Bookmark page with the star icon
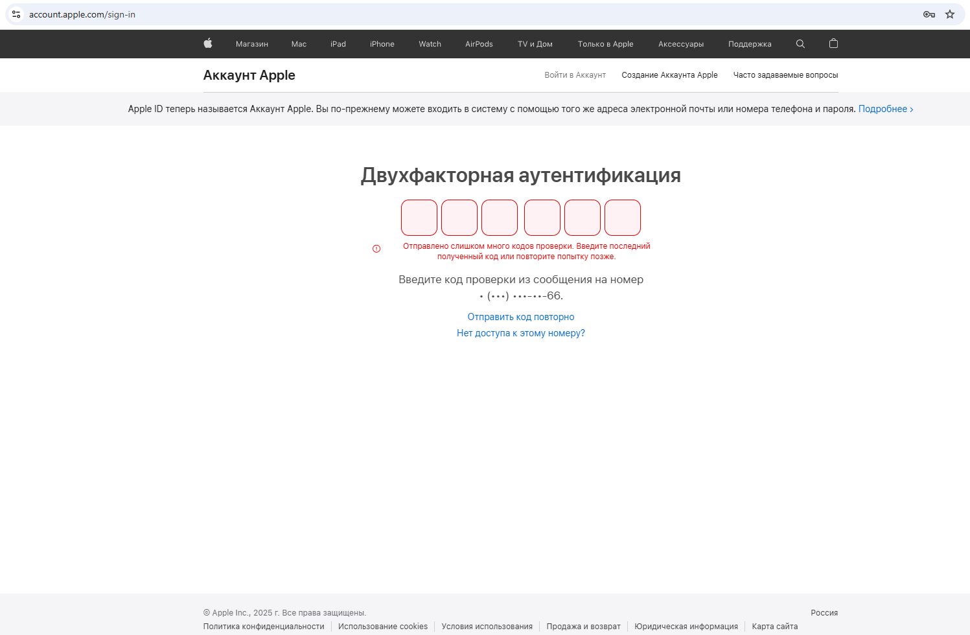The width and height of the screenshot is (970, 635). coord(950,14)
